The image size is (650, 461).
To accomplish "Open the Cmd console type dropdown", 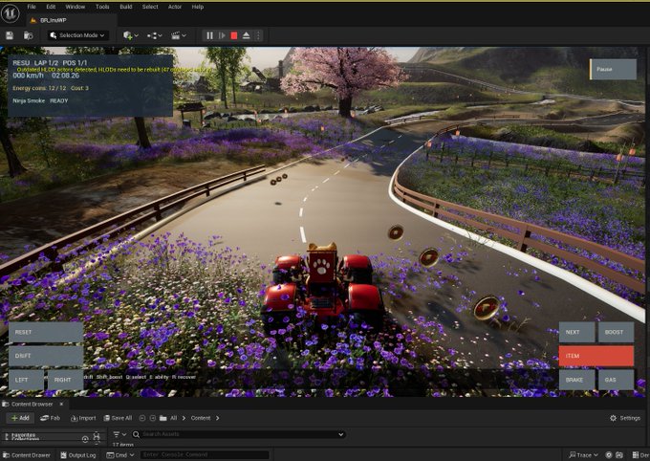I will coord(120,455).
